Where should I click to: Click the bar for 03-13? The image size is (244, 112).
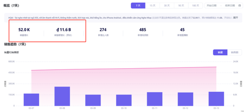pos(216,99)
